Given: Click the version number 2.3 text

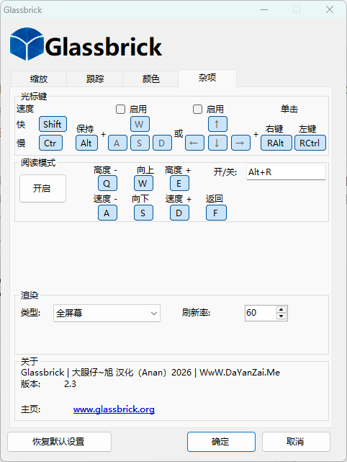Looking at the screenshot, I should click(x=70, y=384).
